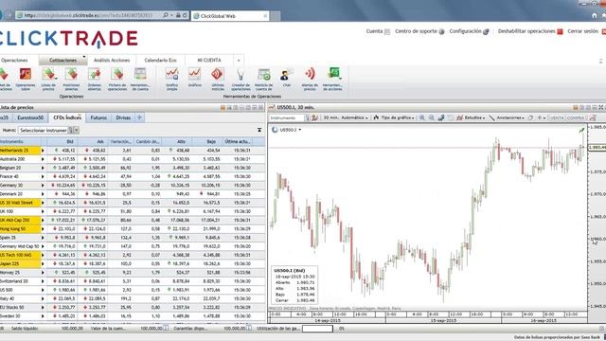606x341 pixels.
Task: Click green pin icon in chart corner
Action: tap(581, 131)
